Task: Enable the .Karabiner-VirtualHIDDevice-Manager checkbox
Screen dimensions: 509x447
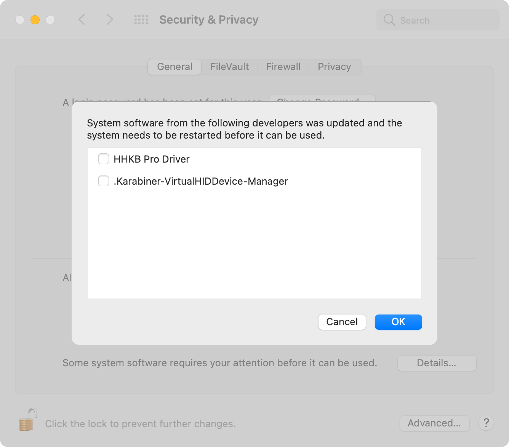Action: pyautogui.click(x=104, y=181)
